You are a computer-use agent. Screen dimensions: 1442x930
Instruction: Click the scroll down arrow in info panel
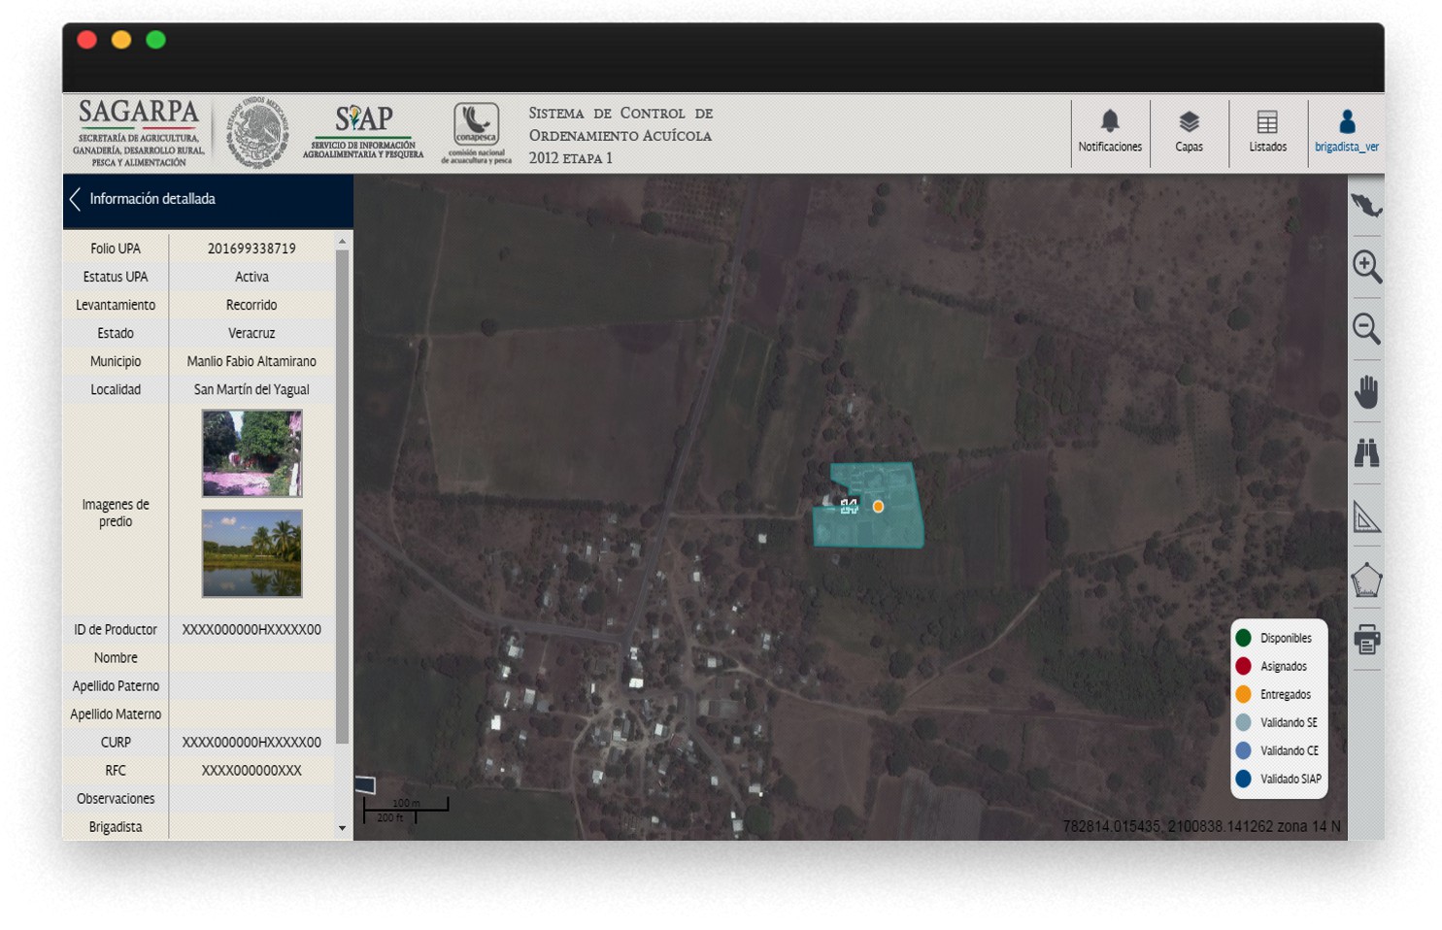[342, 828]
